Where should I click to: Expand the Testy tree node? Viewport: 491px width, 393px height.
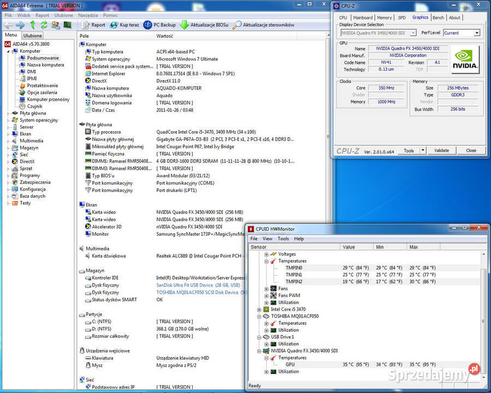8,203
